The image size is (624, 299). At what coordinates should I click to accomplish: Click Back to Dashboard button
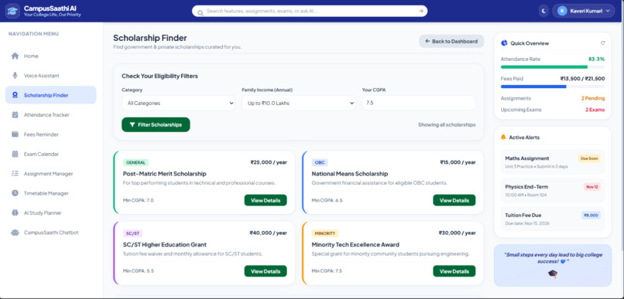[451, 41]
